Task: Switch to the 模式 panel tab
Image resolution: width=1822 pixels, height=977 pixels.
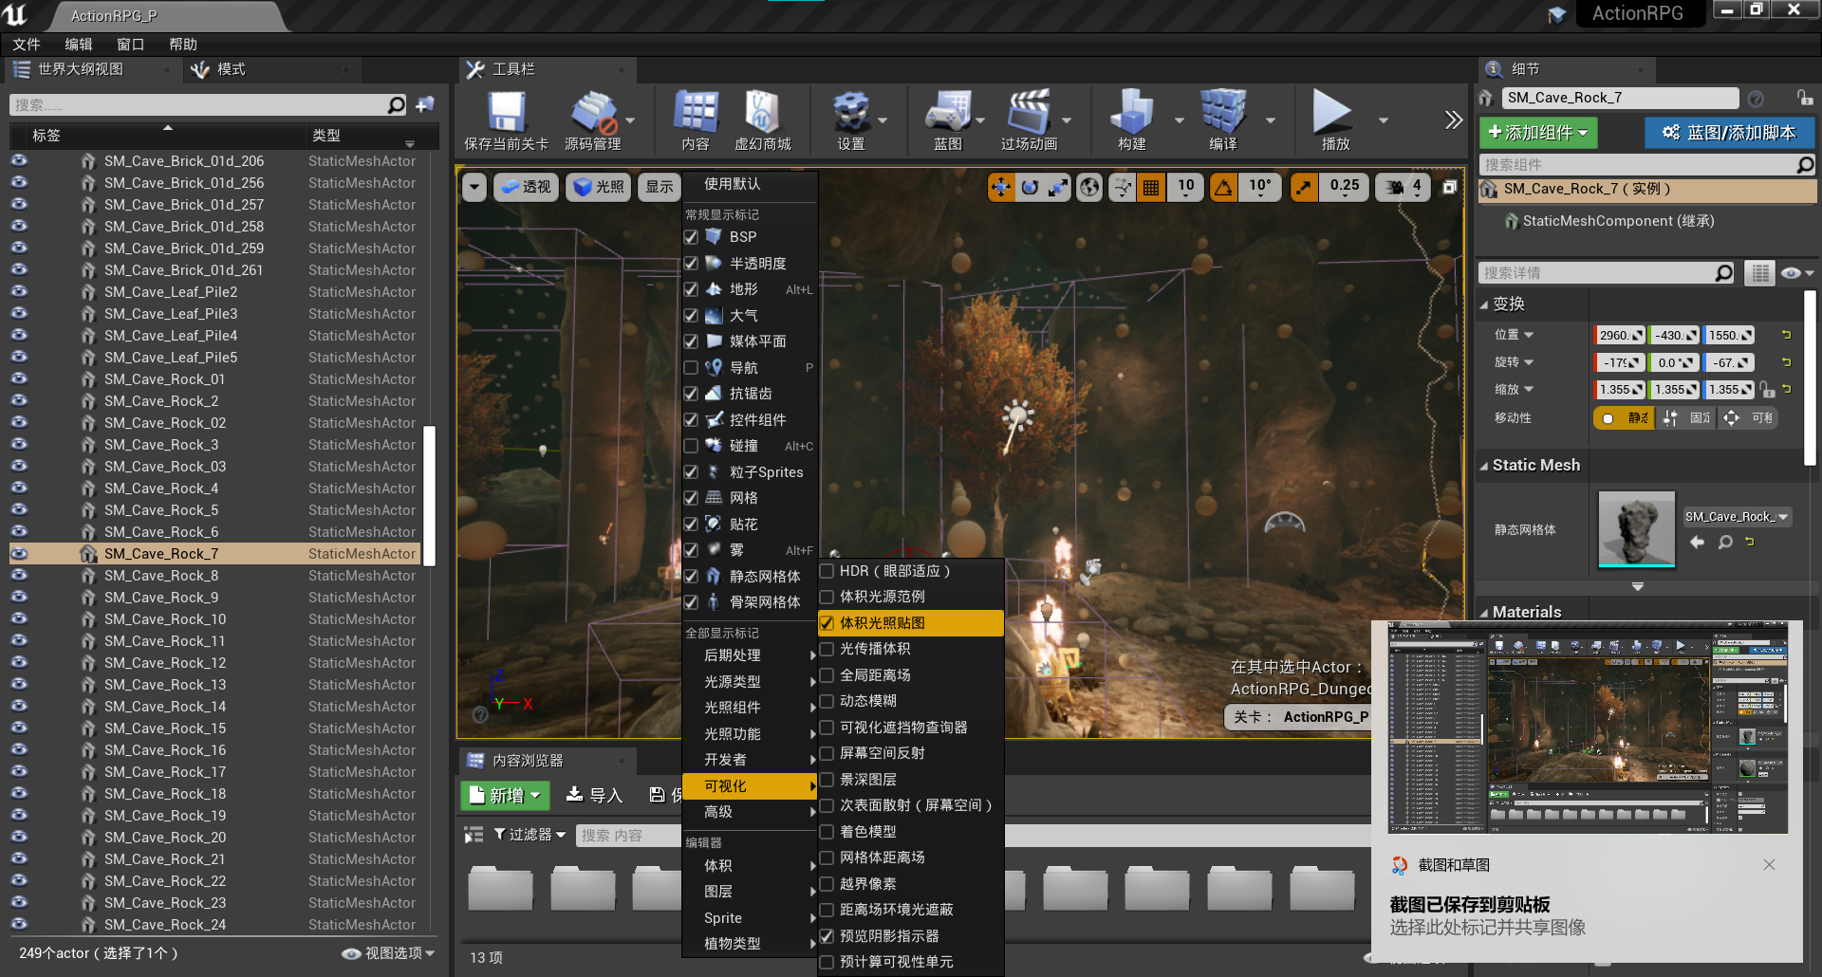Action: click(x=229, y=68)
